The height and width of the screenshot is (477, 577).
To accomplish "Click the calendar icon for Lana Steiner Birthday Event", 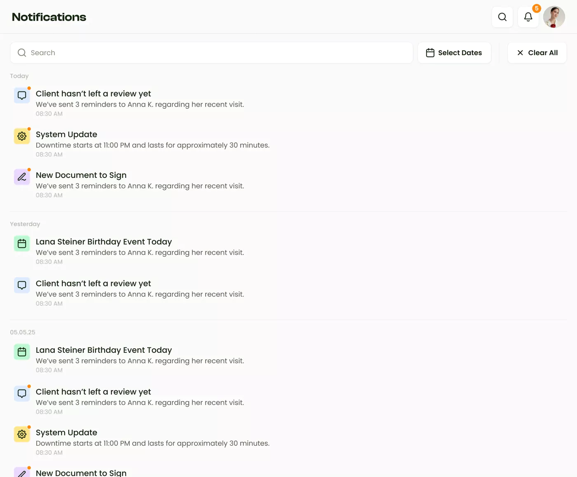I will coord(22,243).
